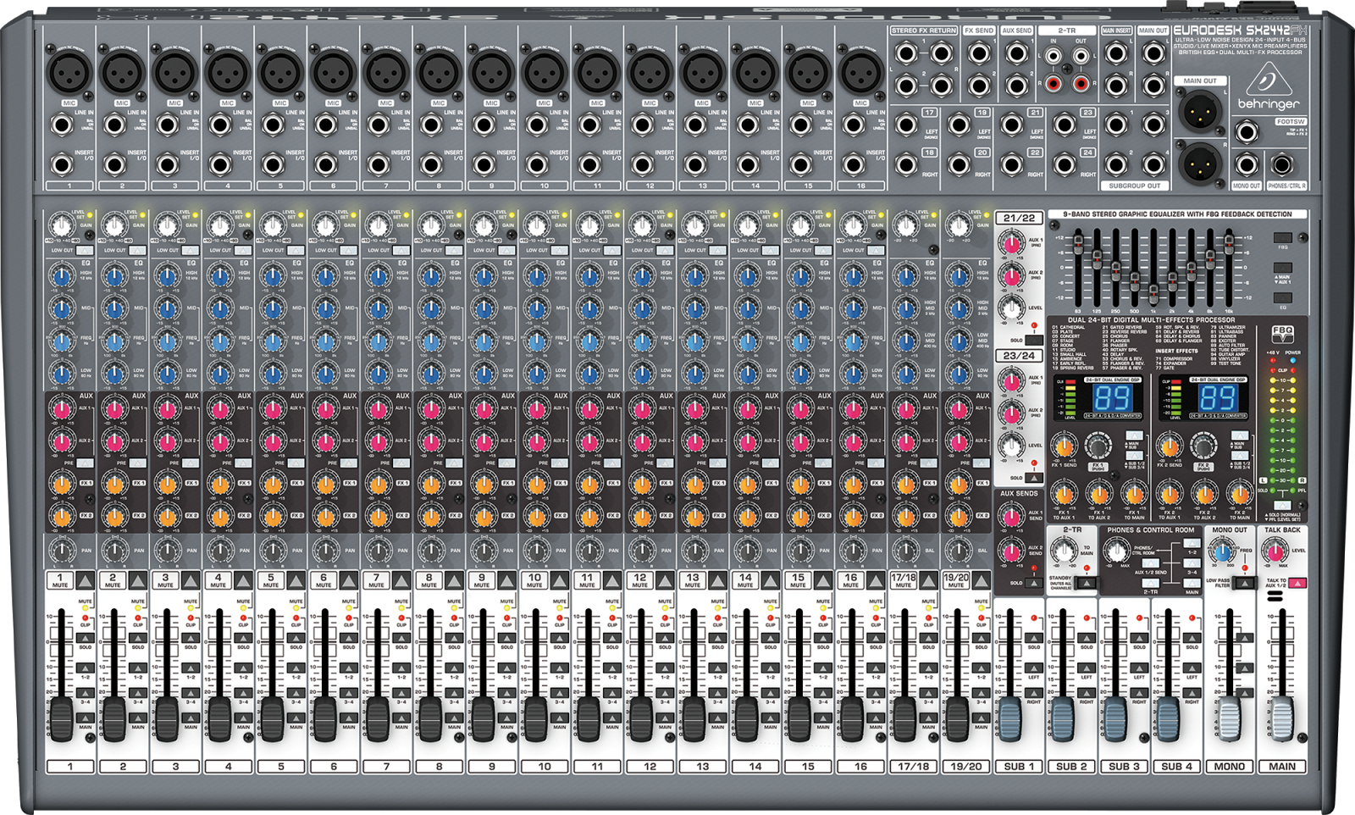1355x815 pixels.
Task: Click the Phones/Ctrl Room level knob
Action: click(x=1116, y=552)
